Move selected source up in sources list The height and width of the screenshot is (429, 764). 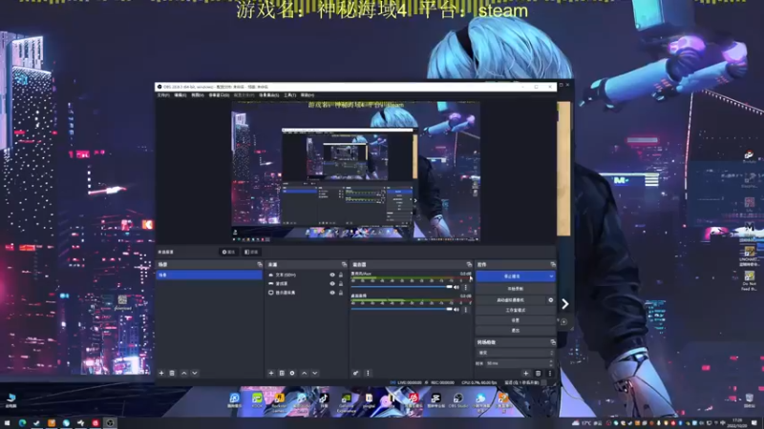304,373
